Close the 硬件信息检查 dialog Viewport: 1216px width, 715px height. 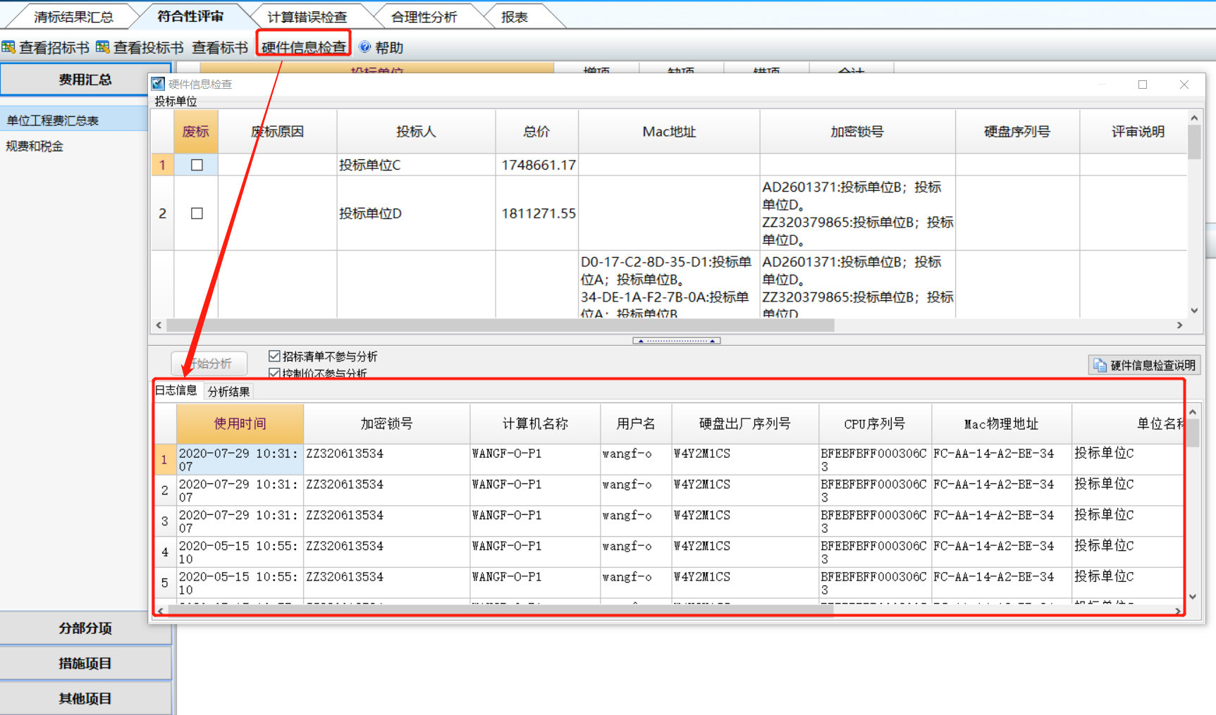(x=1184, y=85)
